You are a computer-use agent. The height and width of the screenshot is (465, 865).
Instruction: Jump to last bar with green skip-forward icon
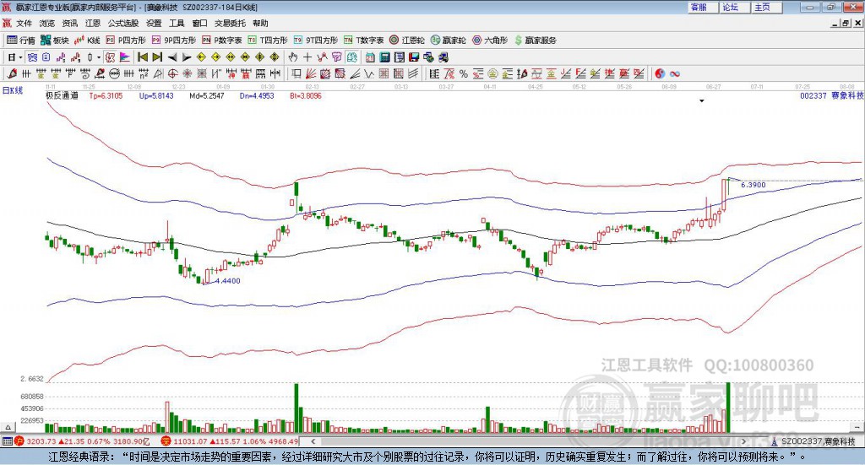pos(157,57)
